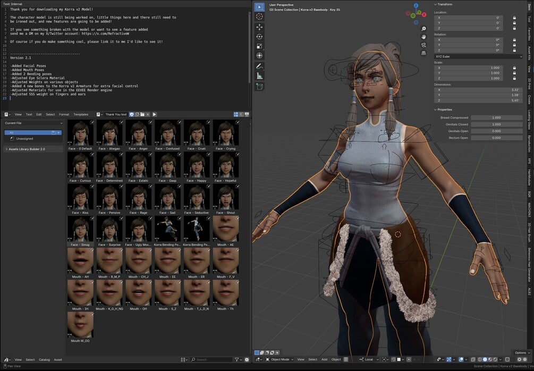Activate the Move tool
The image size is (534, 371).
coord(259,27)
